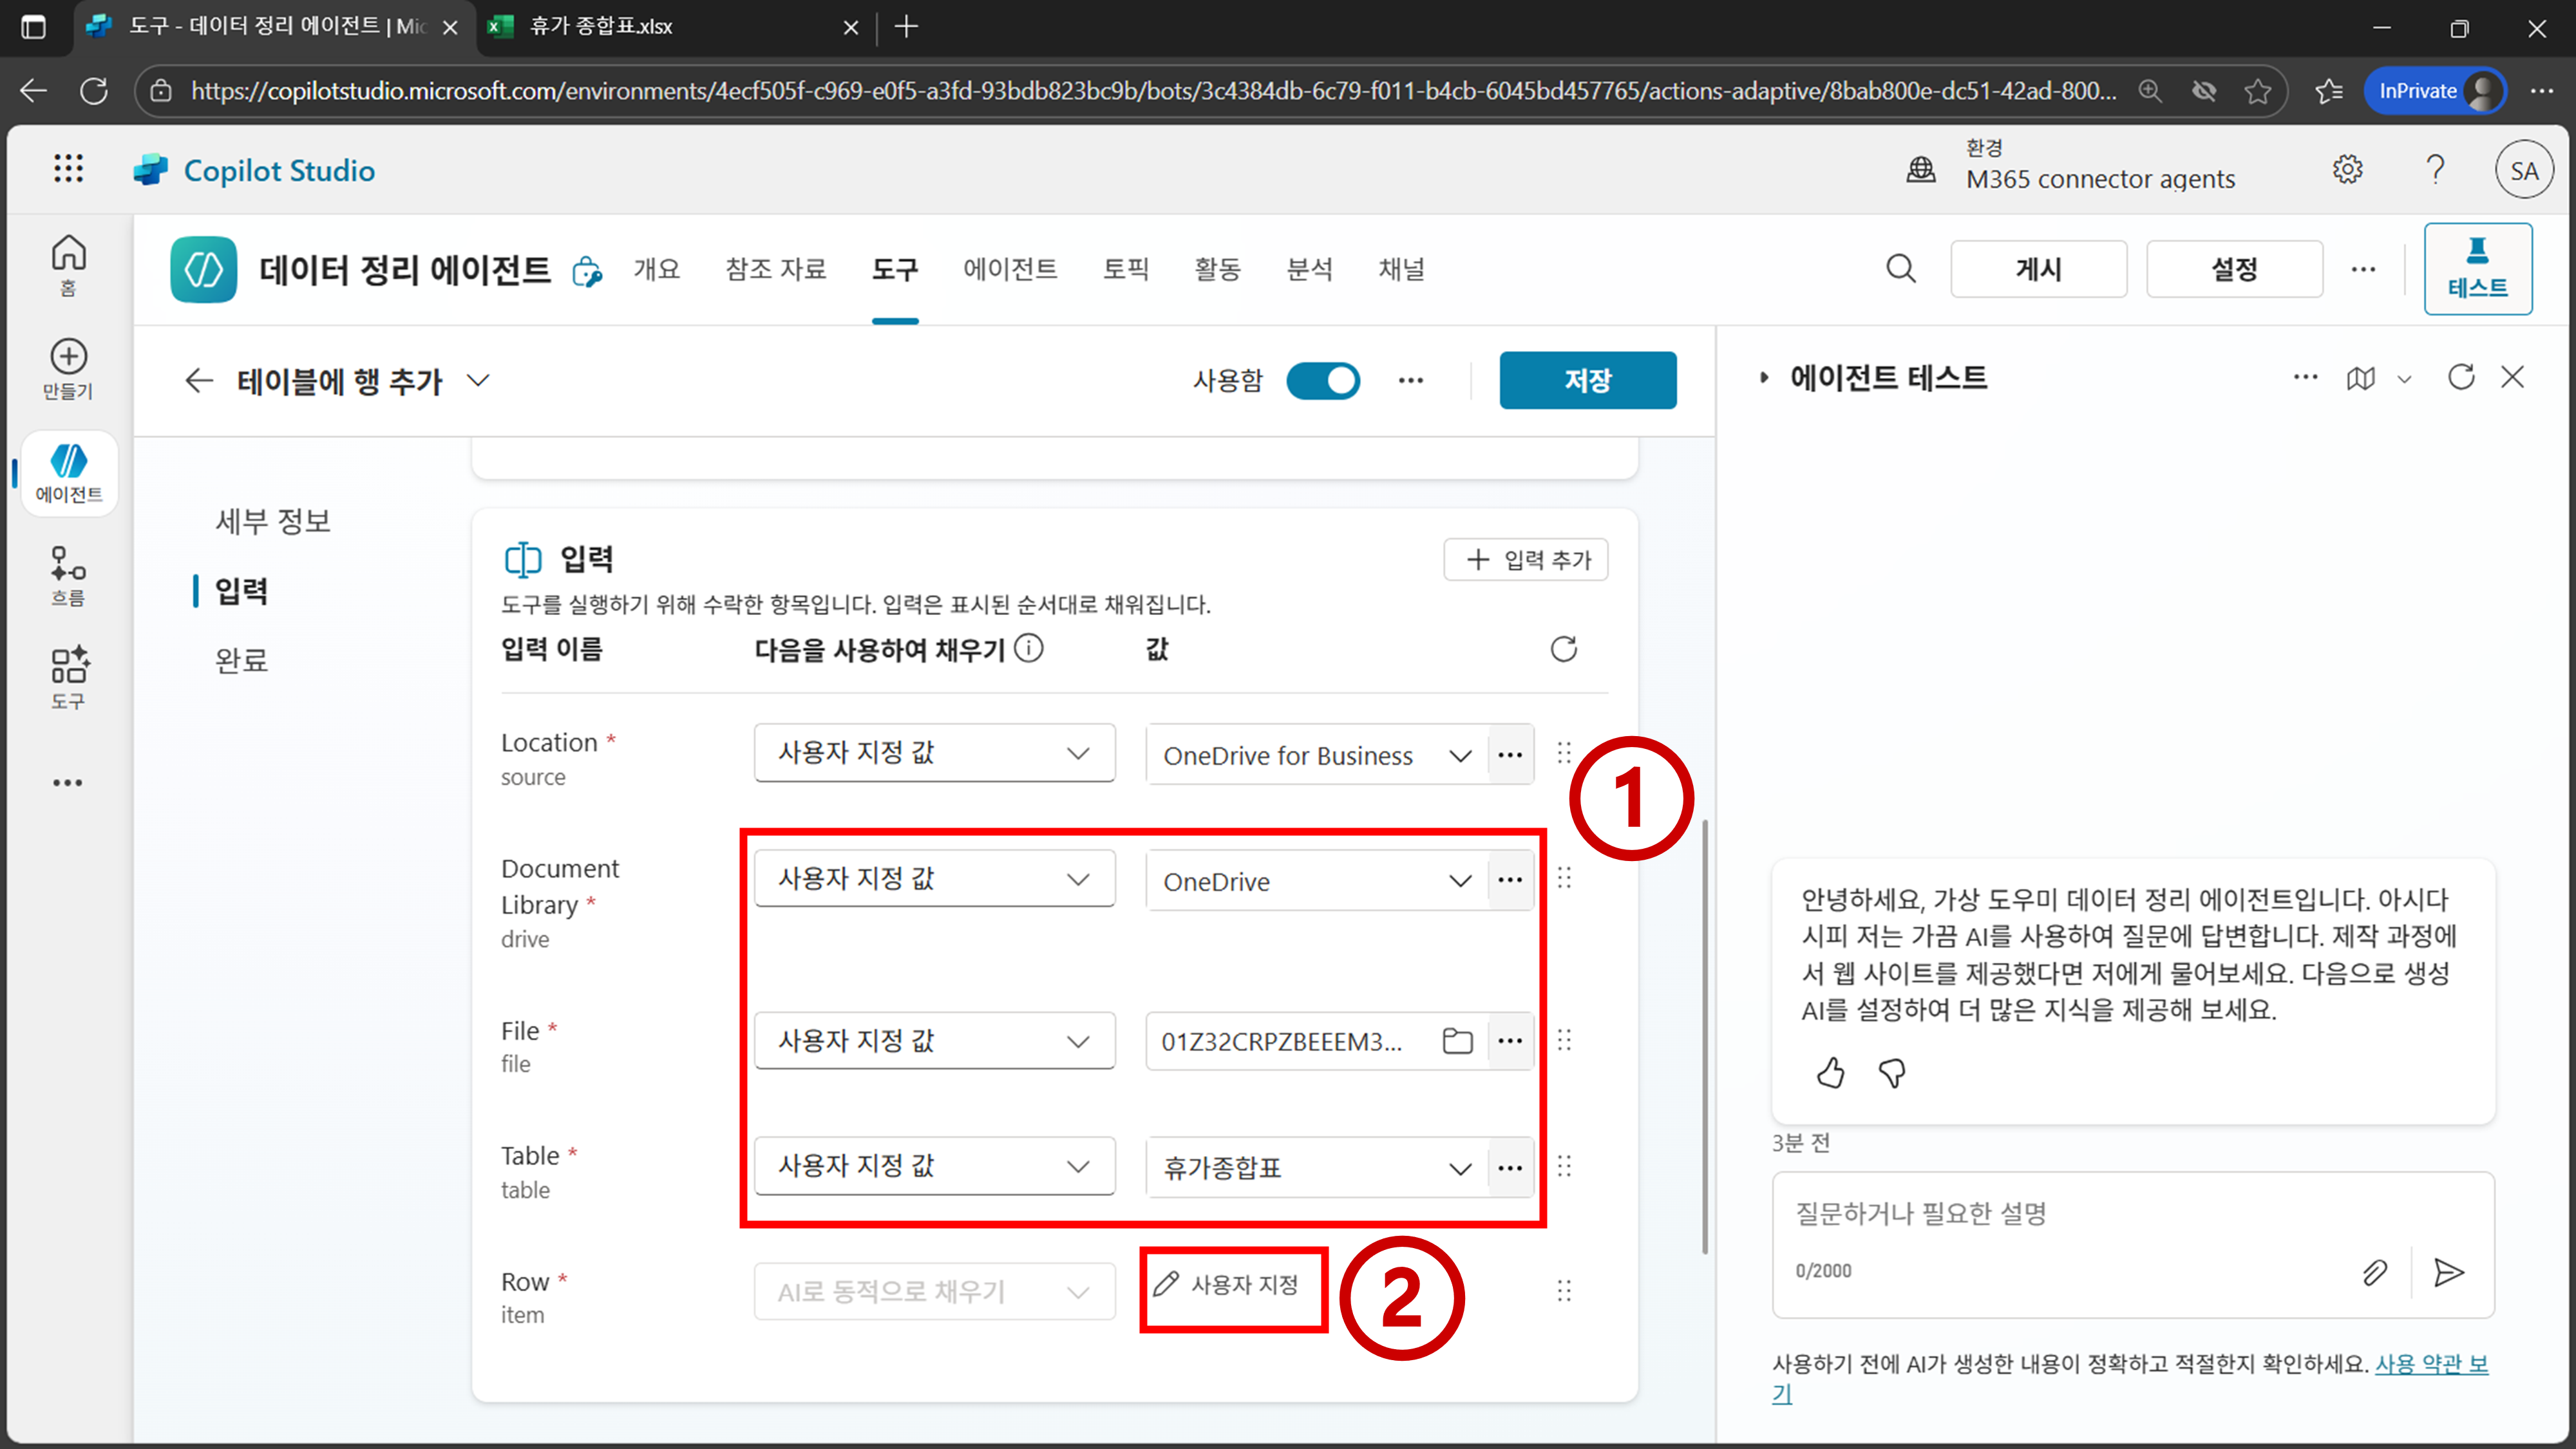
Task: Expand the 테이블에 행 추가 title chevron
Action: [479, 381]
